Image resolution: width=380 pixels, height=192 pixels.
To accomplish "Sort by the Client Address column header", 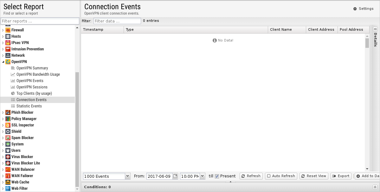I will pyautogui.click(x=322, y=29).
